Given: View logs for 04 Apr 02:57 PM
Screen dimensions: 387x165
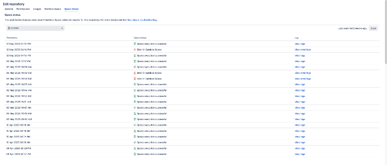Looking at the screenshot, I should pyautogui.click(x=300, y=154).
